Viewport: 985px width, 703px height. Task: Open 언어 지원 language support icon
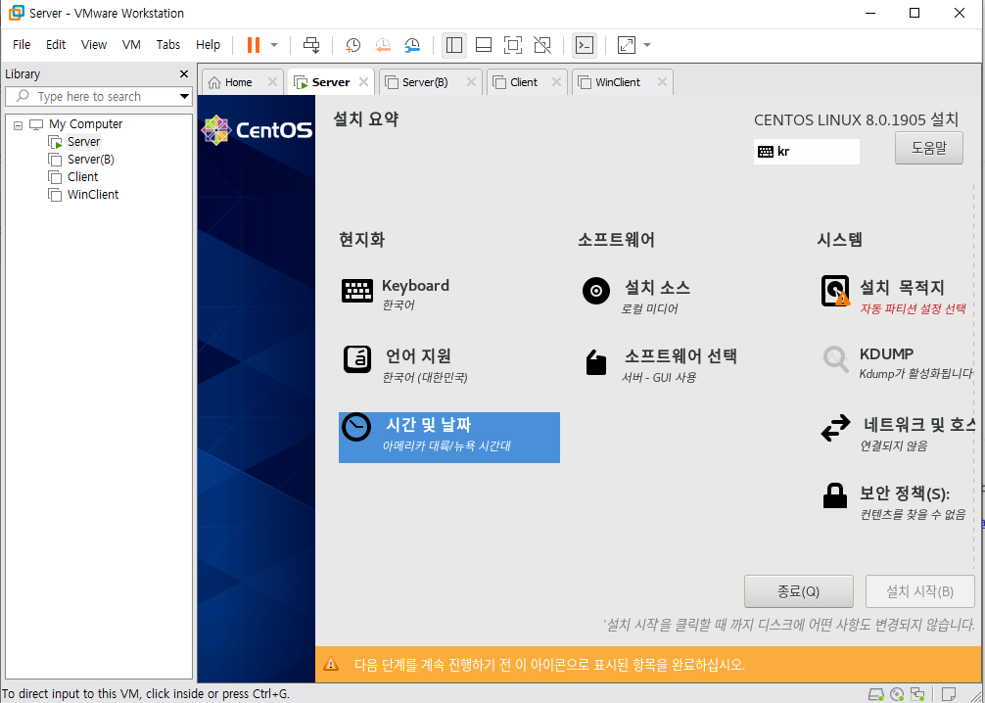tap(357, 359)
